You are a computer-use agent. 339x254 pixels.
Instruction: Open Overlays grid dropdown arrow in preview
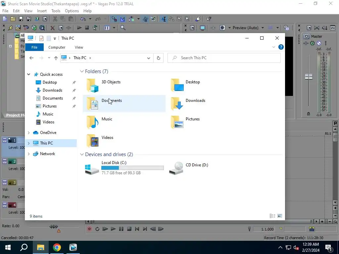click(277, 28)
